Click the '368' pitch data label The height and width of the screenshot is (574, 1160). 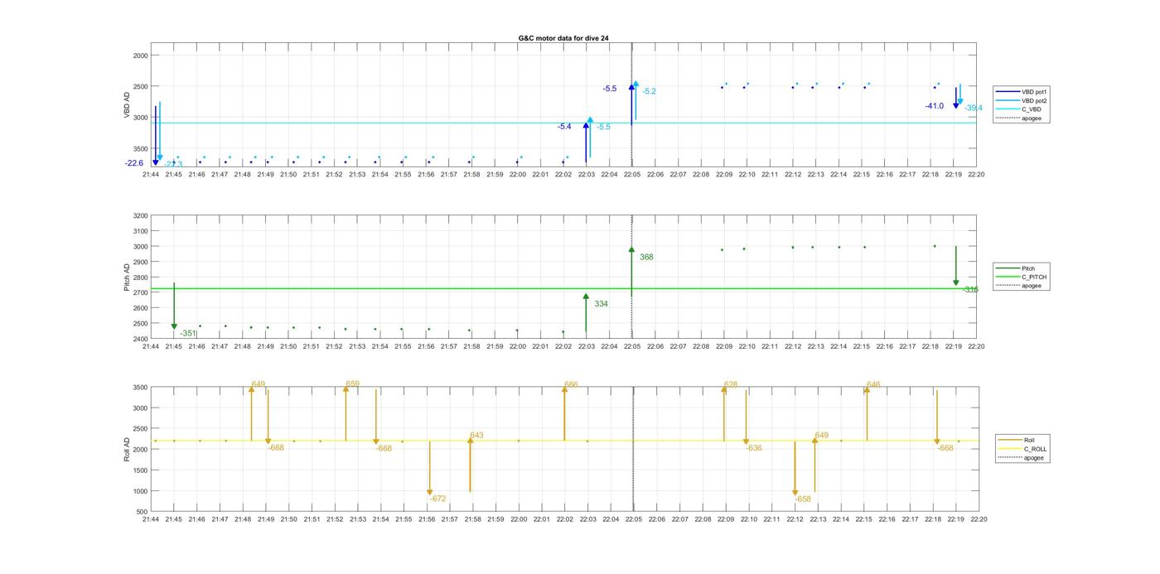pyautogui.click(x=646, y=257)
